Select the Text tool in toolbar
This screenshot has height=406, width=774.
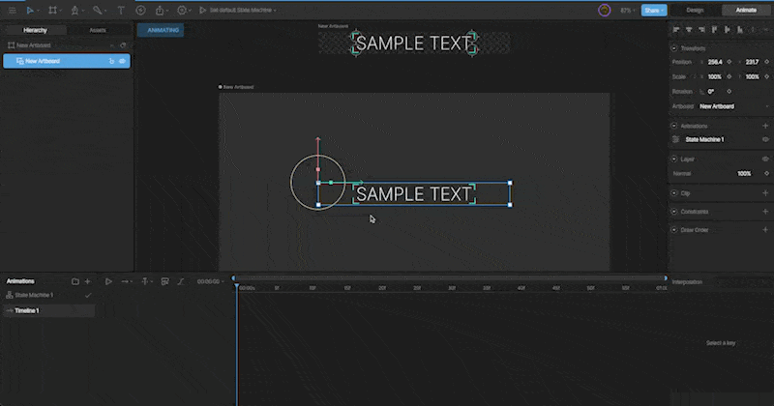120,11
